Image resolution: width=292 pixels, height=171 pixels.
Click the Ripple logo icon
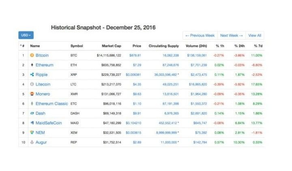point(32,75)
